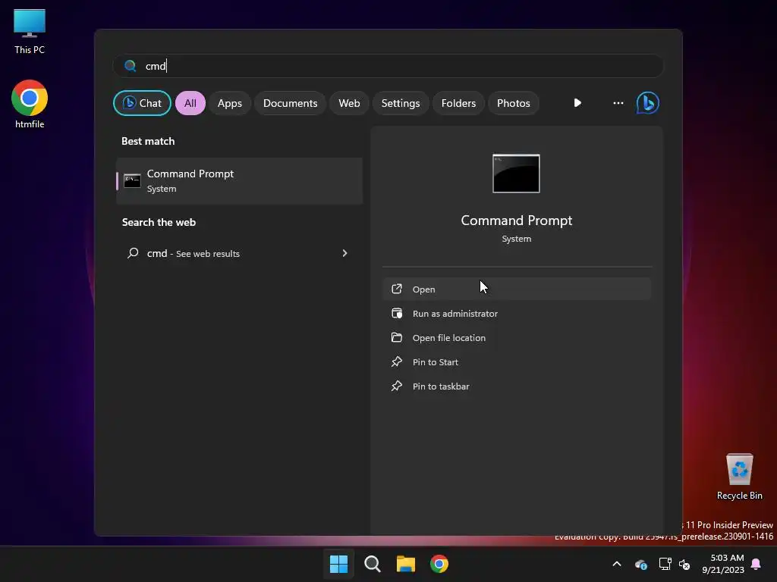Click the large Command Prompt preview icon
Screen dimensions: 777x582
[516, 174]
